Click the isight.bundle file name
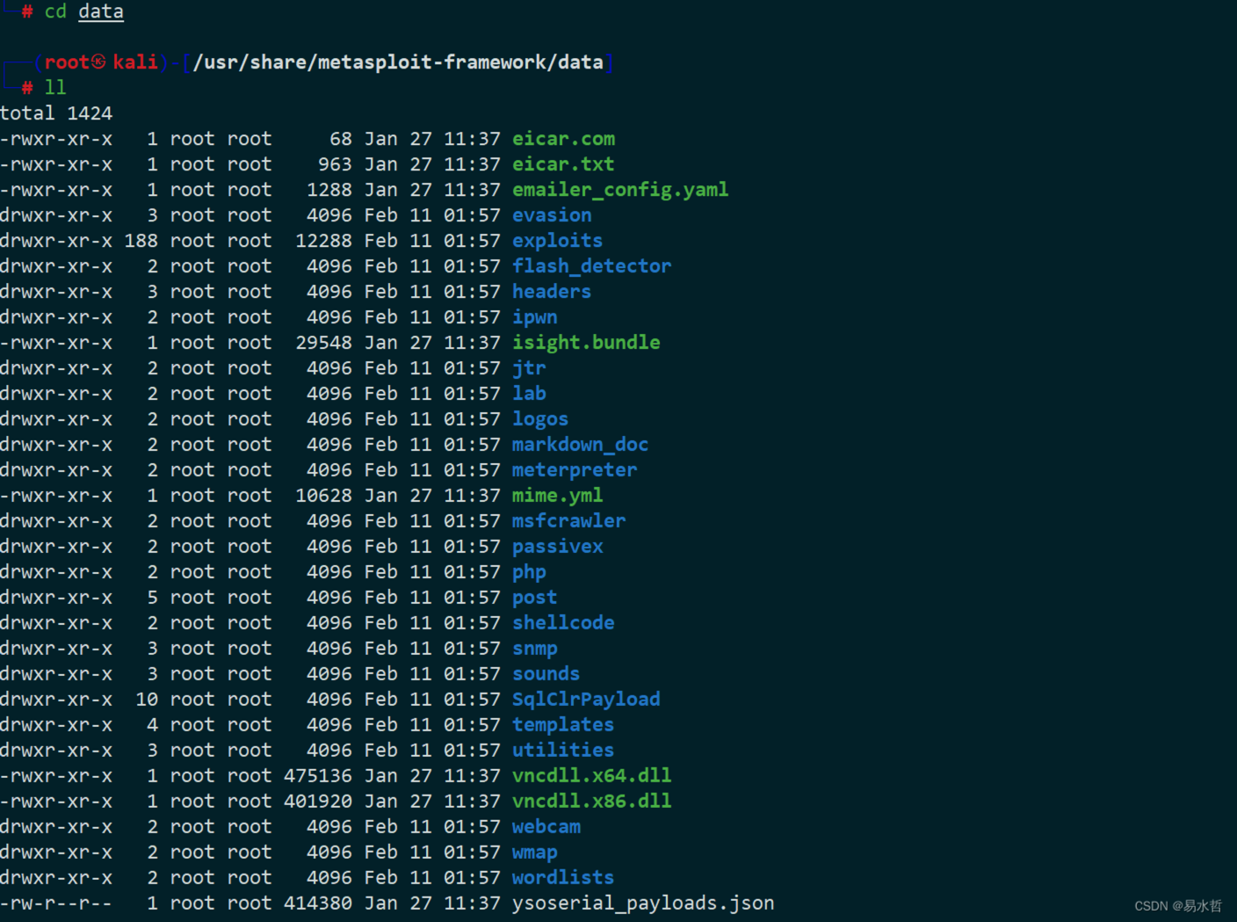 [586, 343]
